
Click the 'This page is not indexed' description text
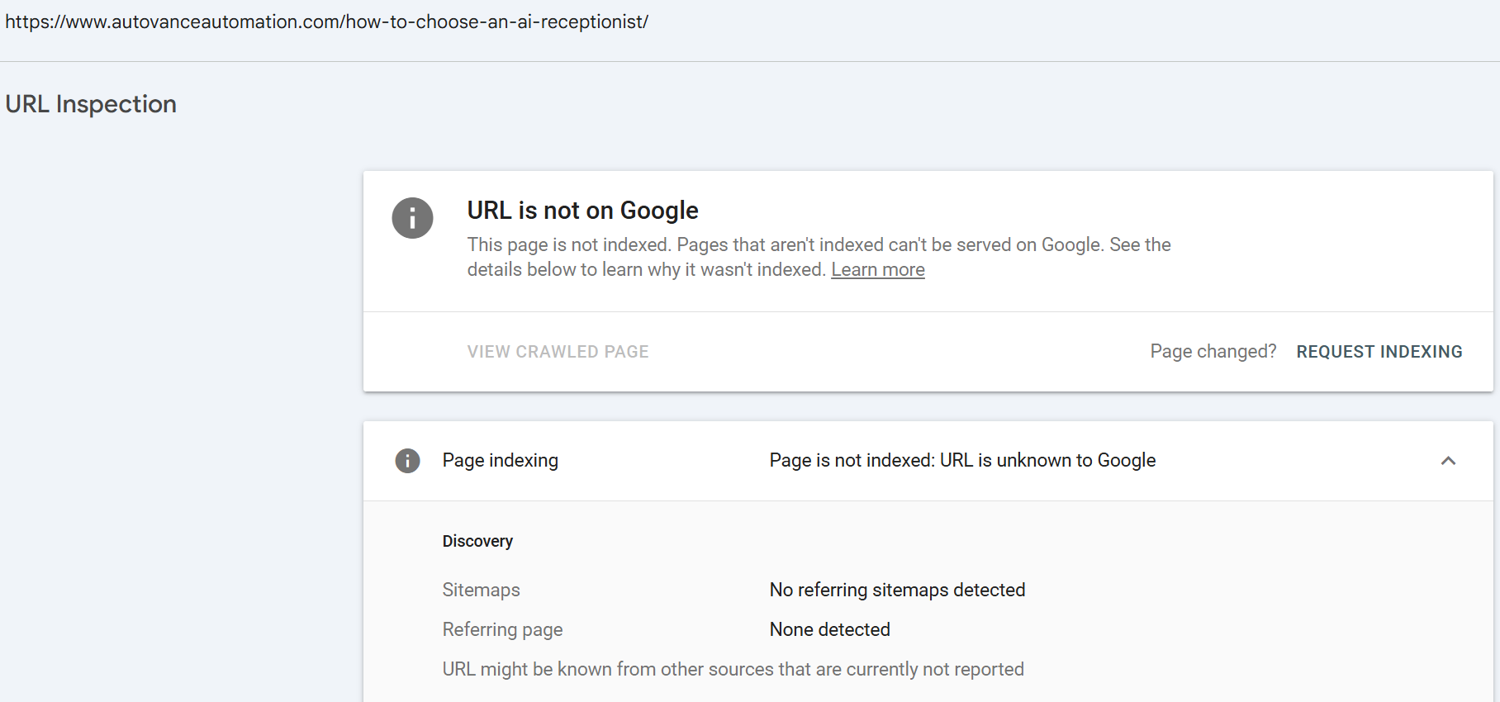(x=818, y=245)
